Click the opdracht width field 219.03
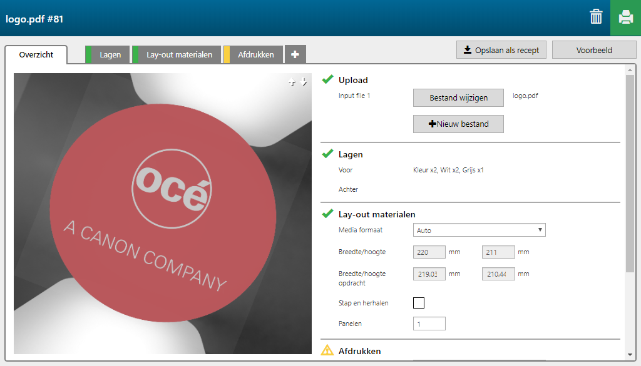The width and height of the screenshot is (641, 366). 429,274
